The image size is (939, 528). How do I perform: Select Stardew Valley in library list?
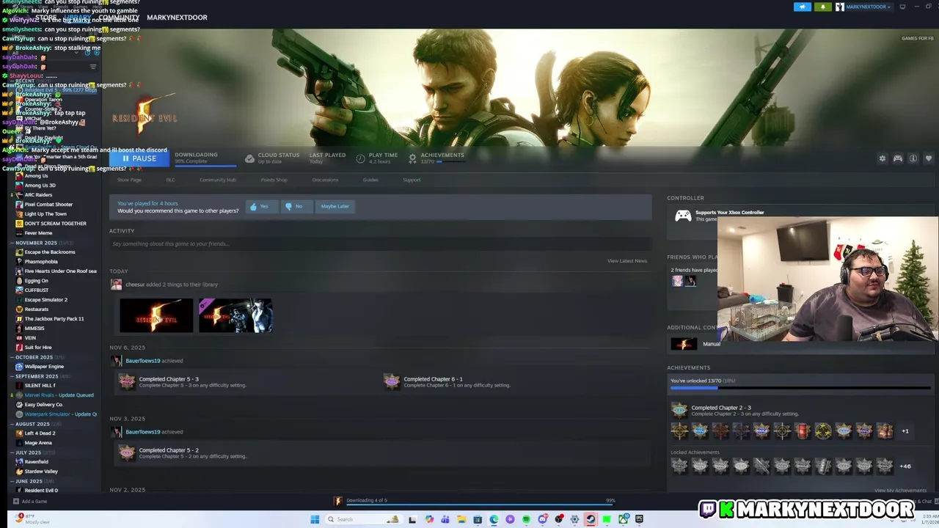pos(41,472)
